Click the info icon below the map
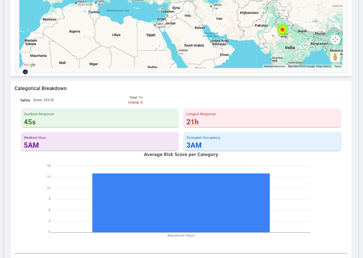The height and width of the screenshot is (258, 363). (25, 72)
